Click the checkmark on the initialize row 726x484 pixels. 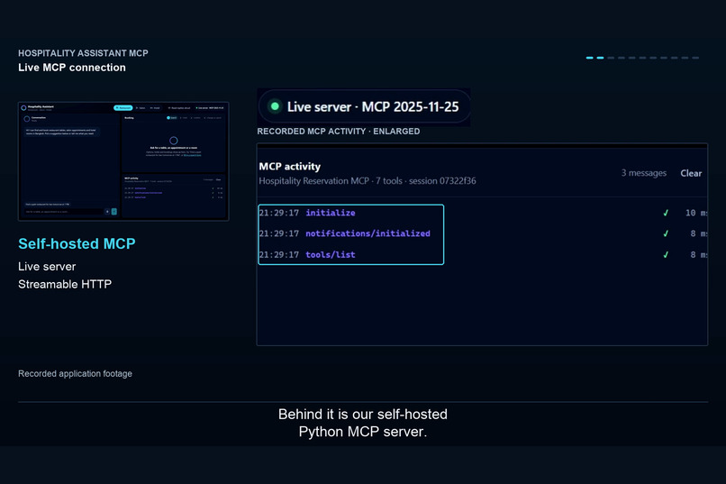(666, 213)
